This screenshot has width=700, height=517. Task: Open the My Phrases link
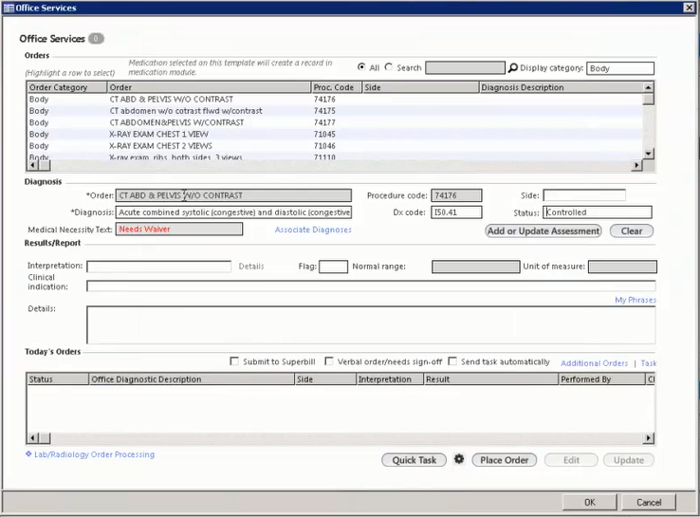[636, 300]
